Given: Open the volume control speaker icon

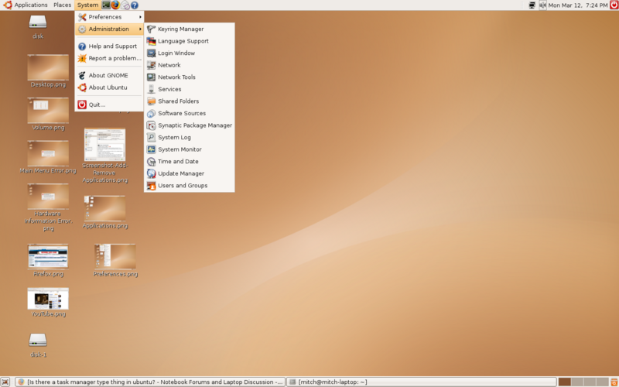Looking at the screenshot, I should coord(543,5).
